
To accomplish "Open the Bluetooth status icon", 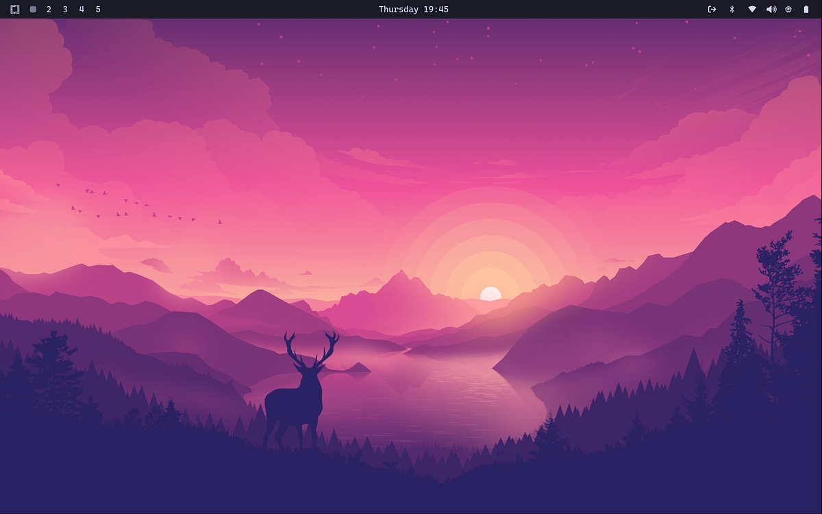I will click(x=732, y=10).
